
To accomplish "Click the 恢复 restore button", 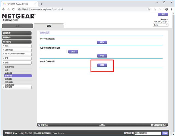I will 102,56.
